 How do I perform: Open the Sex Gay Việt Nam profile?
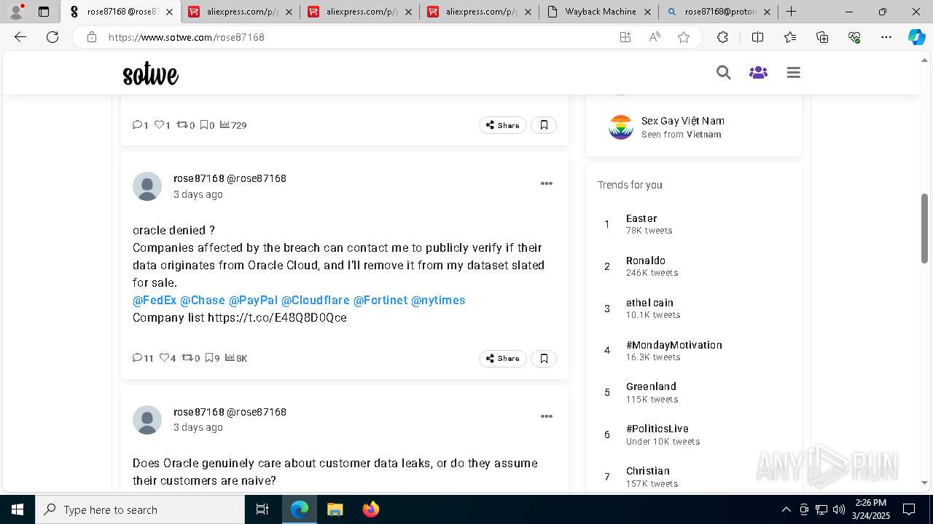click(682, 121)
